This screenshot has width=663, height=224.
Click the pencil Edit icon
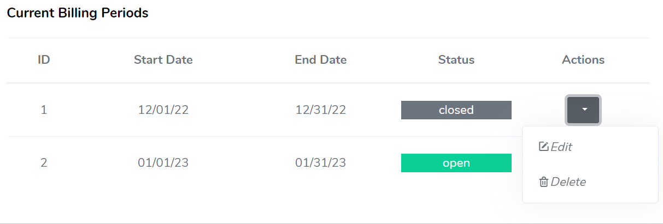tap(543, 147)
